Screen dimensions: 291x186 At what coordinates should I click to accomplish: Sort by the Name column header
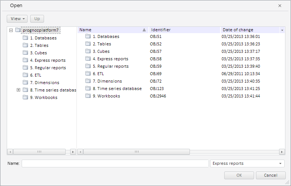[112, 30]
